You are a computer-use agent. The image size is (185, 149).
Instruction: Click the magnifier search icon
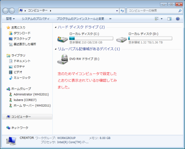pyautogui.click(x=180, y=11)
